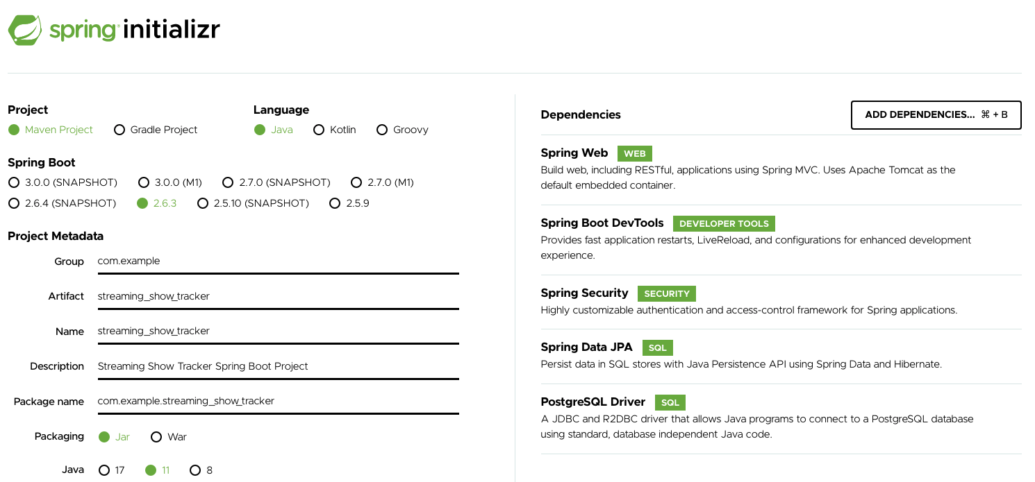Select Java version 8

(x=201, y=470)
